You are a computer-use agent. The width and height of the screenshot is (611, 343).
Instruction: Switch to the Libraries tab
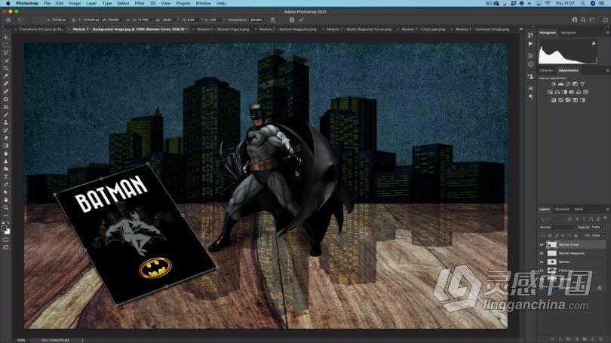tap(546, 70)
